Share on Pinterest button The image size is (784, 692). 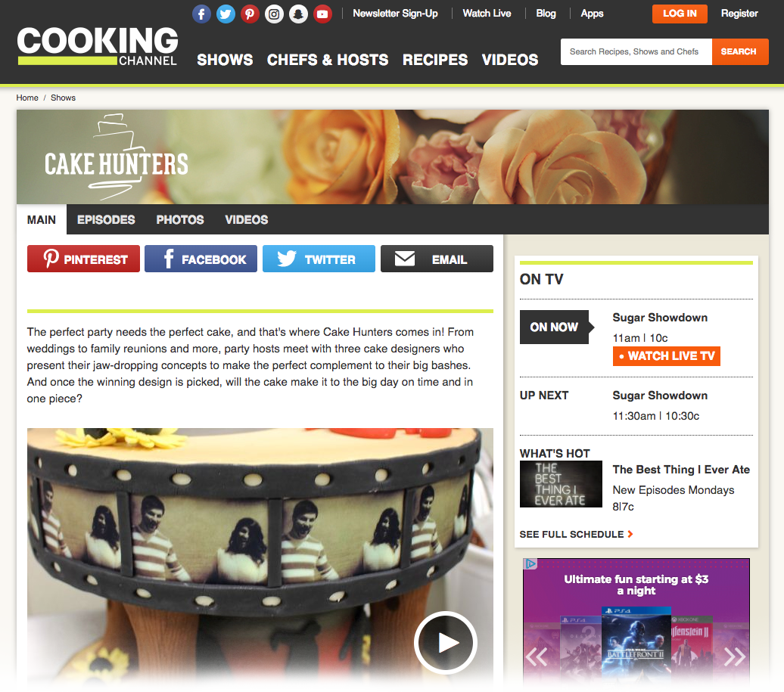pyautogui.click(x=83, y=259)
